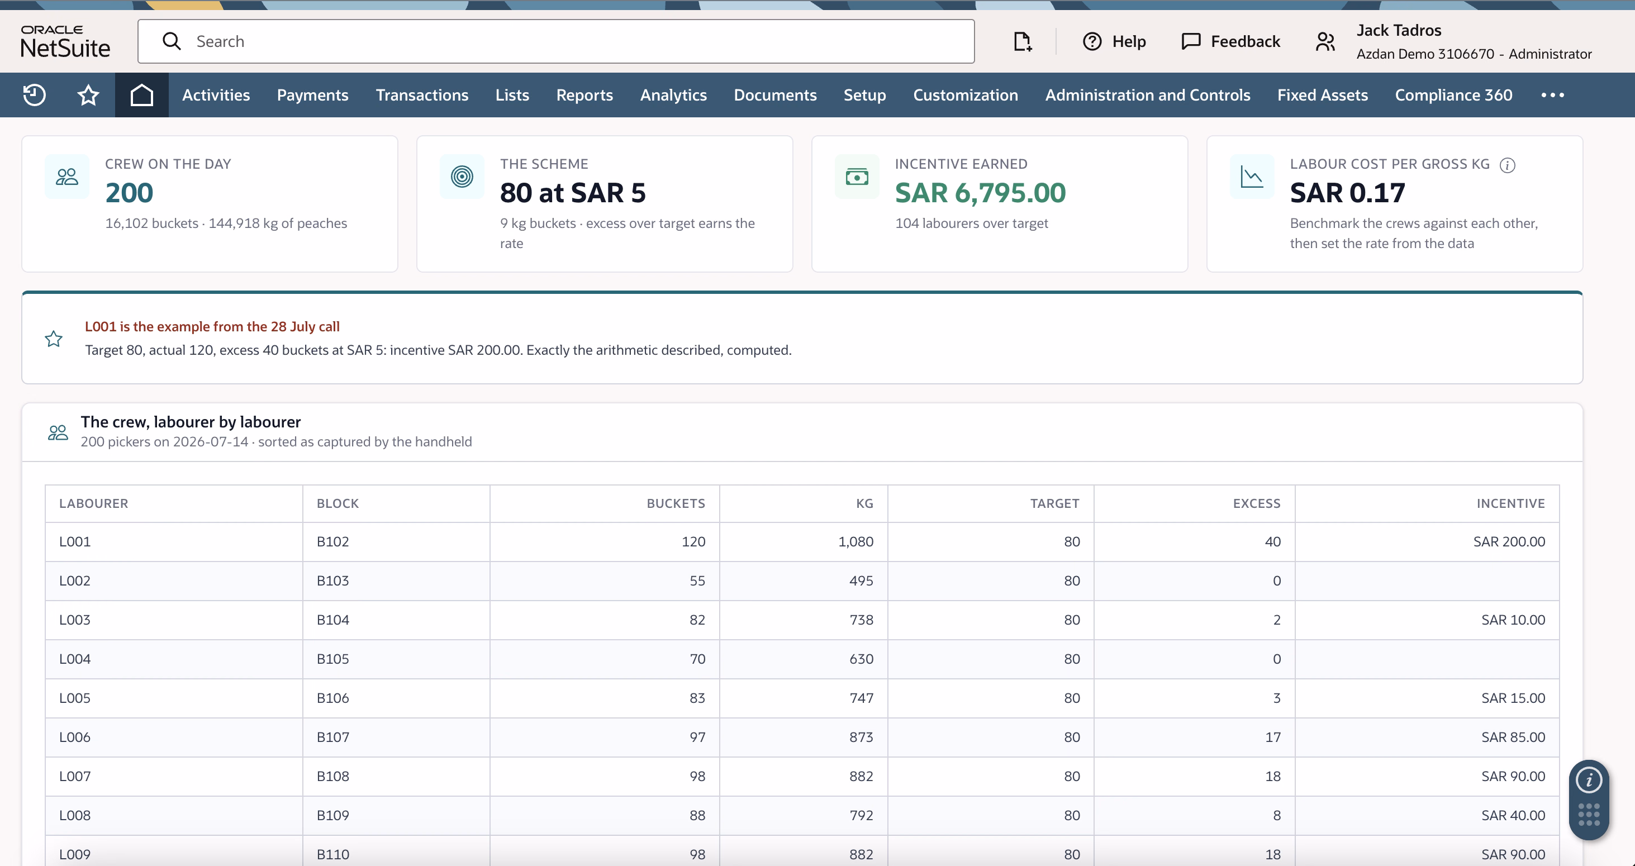Click the SAR 0.17 labour cost value
This screenshot has height=866, width=1635.
(1347, 193)
